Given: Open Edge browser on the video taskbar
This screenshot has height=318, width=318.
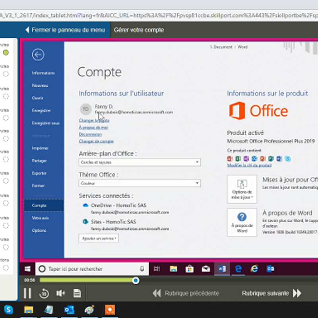Looking at the screenshot, I should (238, 269).
